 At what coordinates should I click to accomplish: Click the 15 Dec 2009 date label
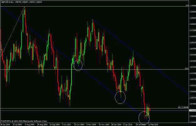click(x=116, y=124)
